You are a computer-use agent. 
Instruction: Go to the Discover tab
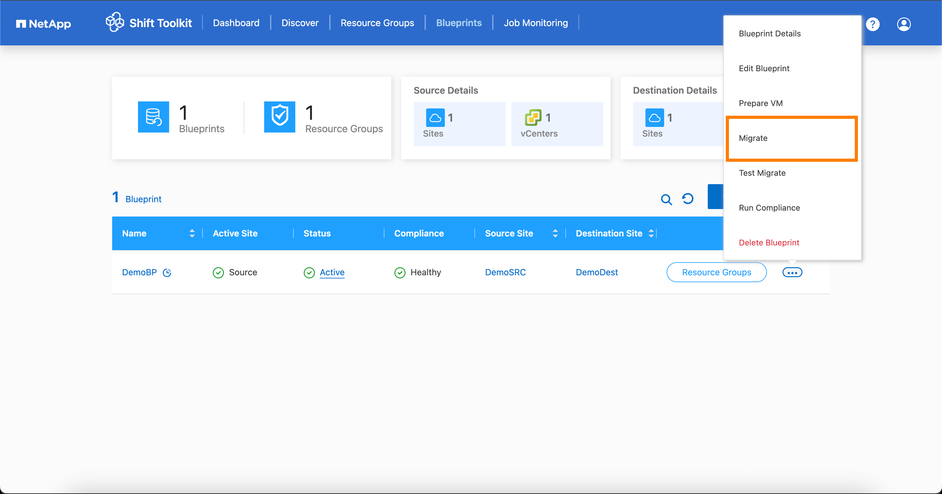tap(300, 23)
